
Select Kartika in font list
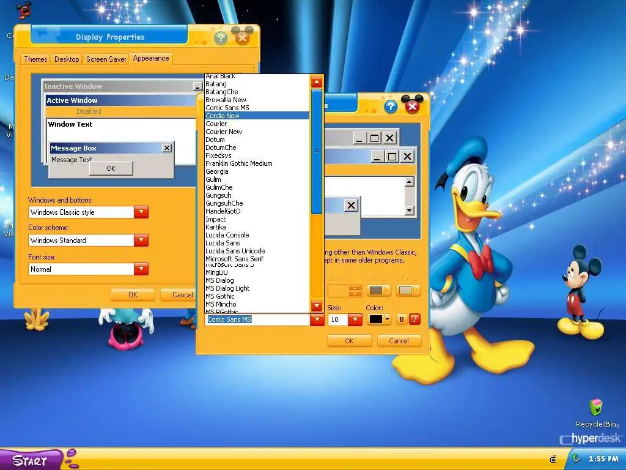point(257,228)
